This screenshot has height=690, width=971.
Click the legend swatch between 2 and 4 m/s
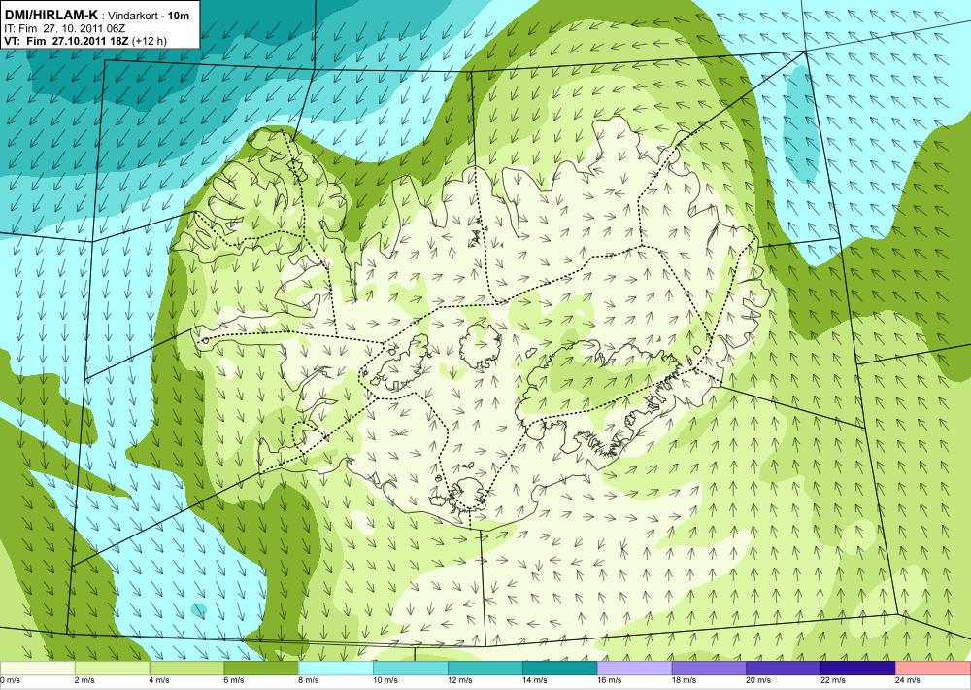(x=112, y=669)
